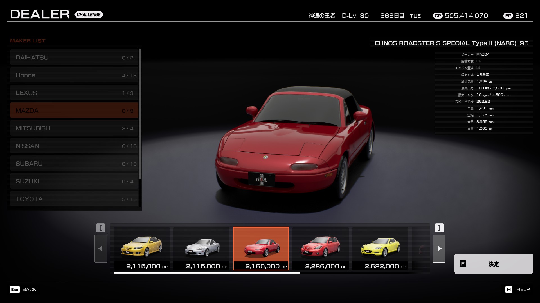Viewport: 540px width, 303px height.
Task: Click the F key icon on the 決定 button
Action: click(463, 264)
